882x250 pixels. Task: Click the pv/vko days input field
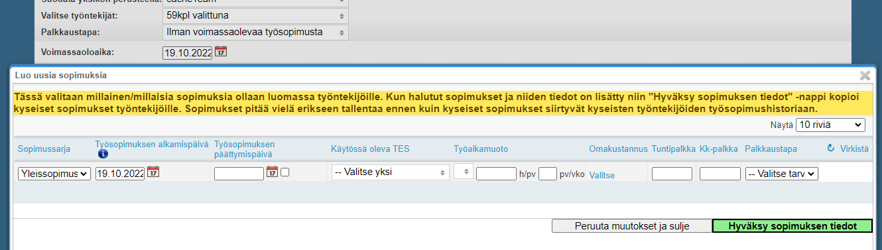click(x=548, y=174)
